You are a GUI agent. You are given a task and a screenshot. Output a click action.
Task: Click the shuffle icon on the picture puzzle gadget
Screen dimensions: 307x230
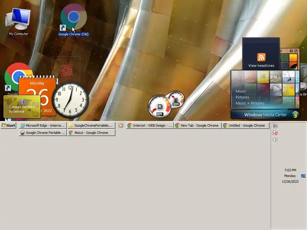pyautogui.click(x=296, y=51)
